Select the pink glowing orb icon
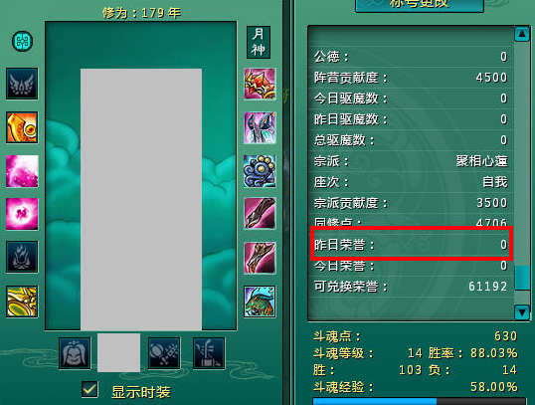This screenshot has height=405, width=535. (x=22, y=214)
